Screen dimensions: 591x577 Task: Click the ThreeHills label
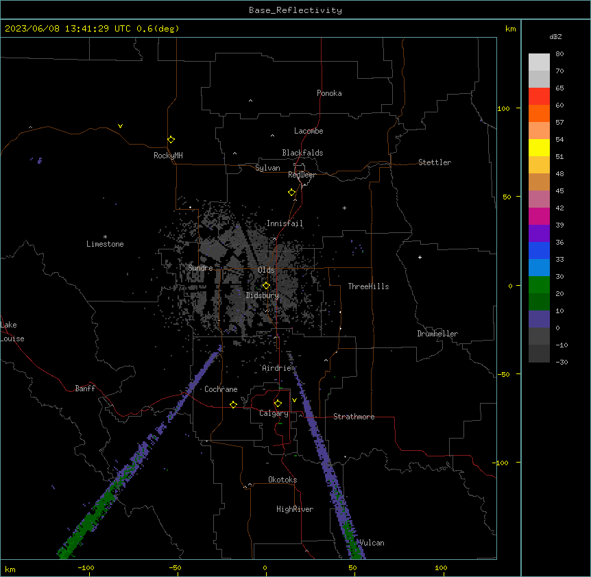368,286
